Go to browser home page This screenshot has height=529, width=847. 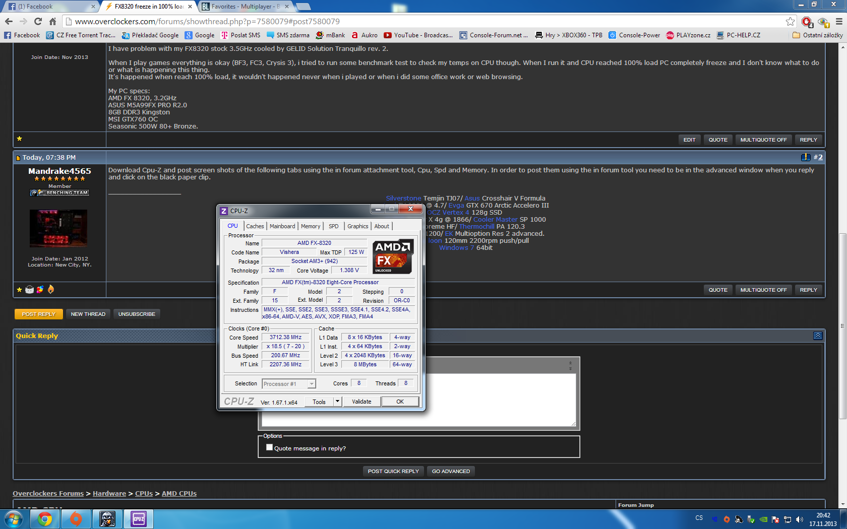tap(52, 21)
